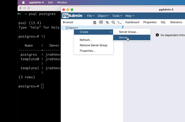The width and height of the screenshot is (185, 122).
Task: Click the 'Owner' column header in the terminal
Action: (54, 45)
